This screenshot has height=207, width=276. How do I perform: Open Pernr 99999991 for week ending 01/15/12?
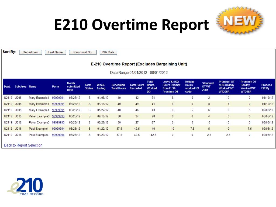pyautogui.click(x=58, y=104)
